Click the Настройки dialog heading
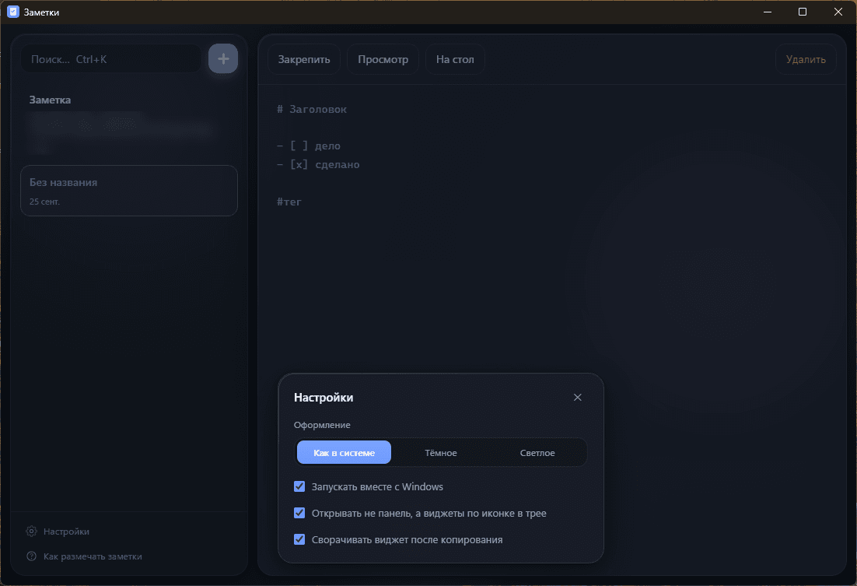The height and width of the screenshot is (586, 857). 324,397
